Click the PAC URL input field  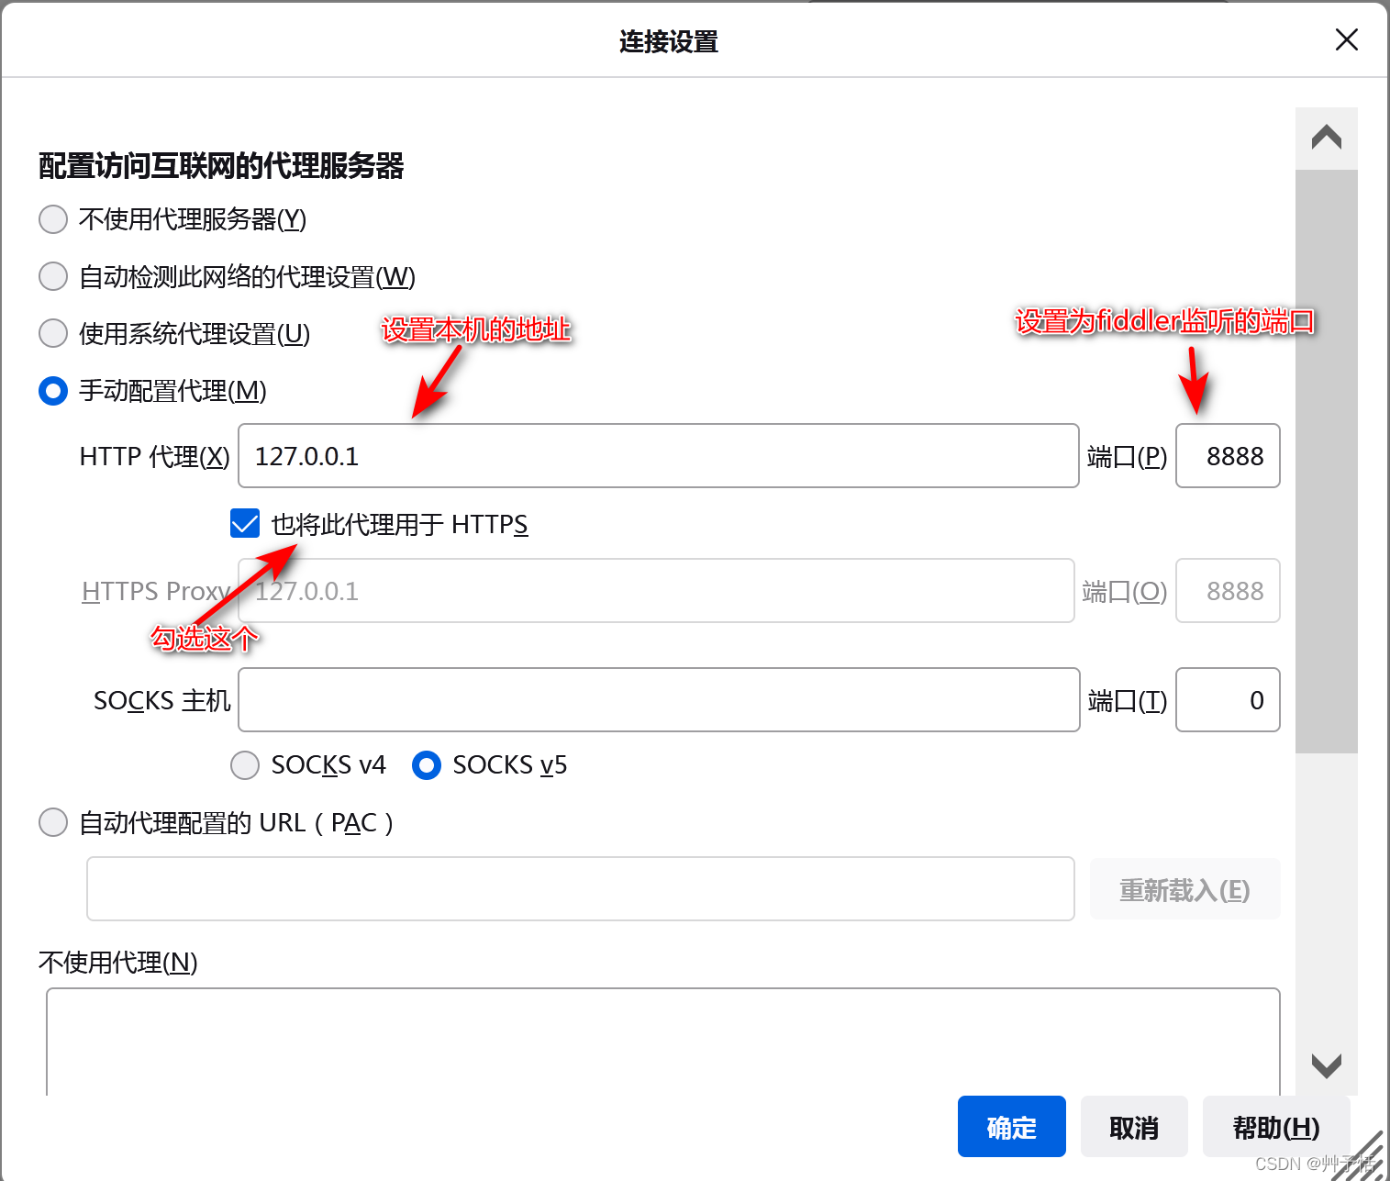pyautogui.click(x=580, y=888)
